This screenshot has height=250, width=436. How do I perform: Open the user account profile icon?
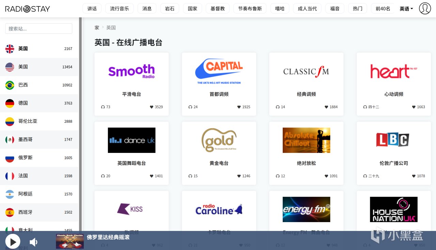tap(425, 9)
